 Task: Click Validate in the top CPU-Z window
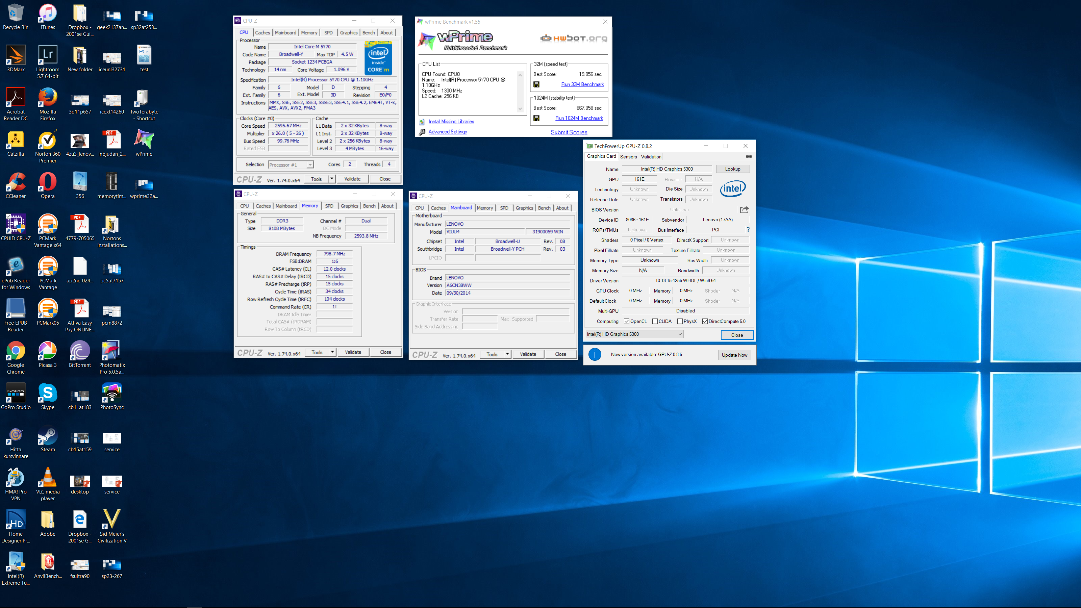tap(352, 179)
